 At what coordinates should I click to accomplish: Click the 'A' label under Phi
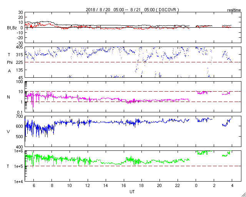coord(9,71)
